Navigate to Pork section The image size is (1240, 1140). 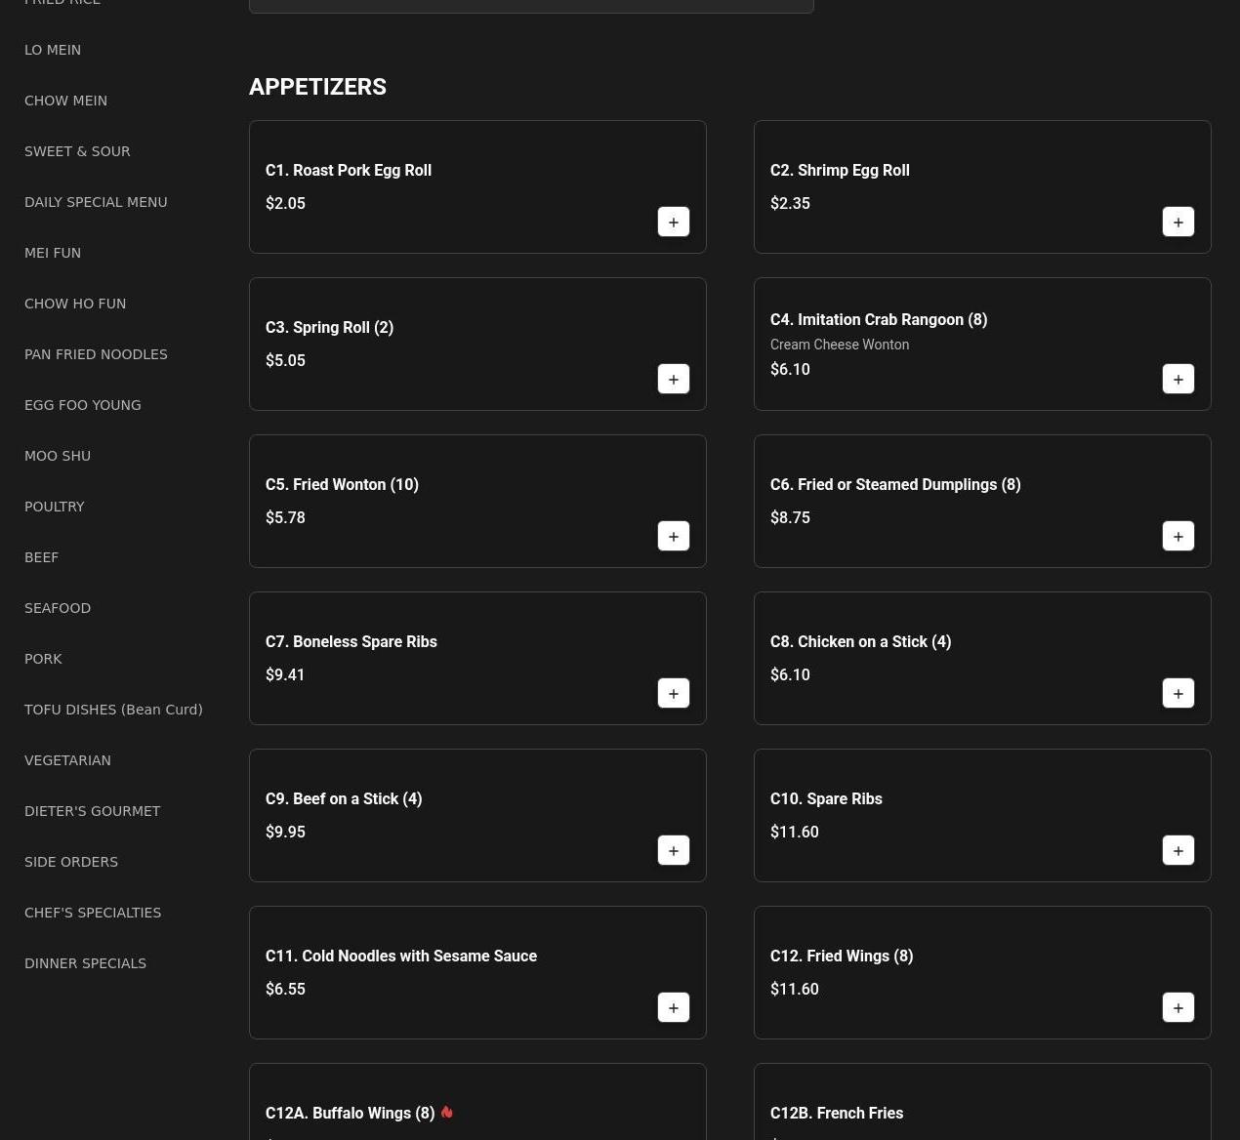tap(43, 659)
